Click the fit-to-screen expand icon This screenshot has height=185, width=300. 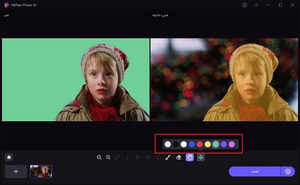[x=117, y=157]
